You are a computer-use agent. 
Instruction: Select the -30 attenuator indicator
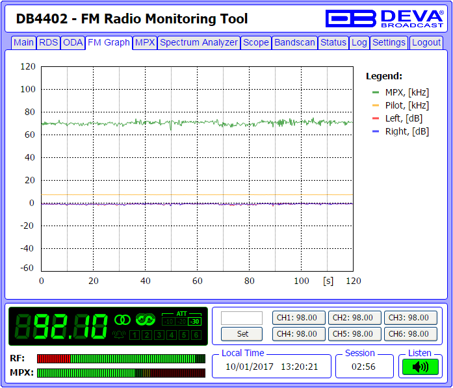(x=195, y=321)
